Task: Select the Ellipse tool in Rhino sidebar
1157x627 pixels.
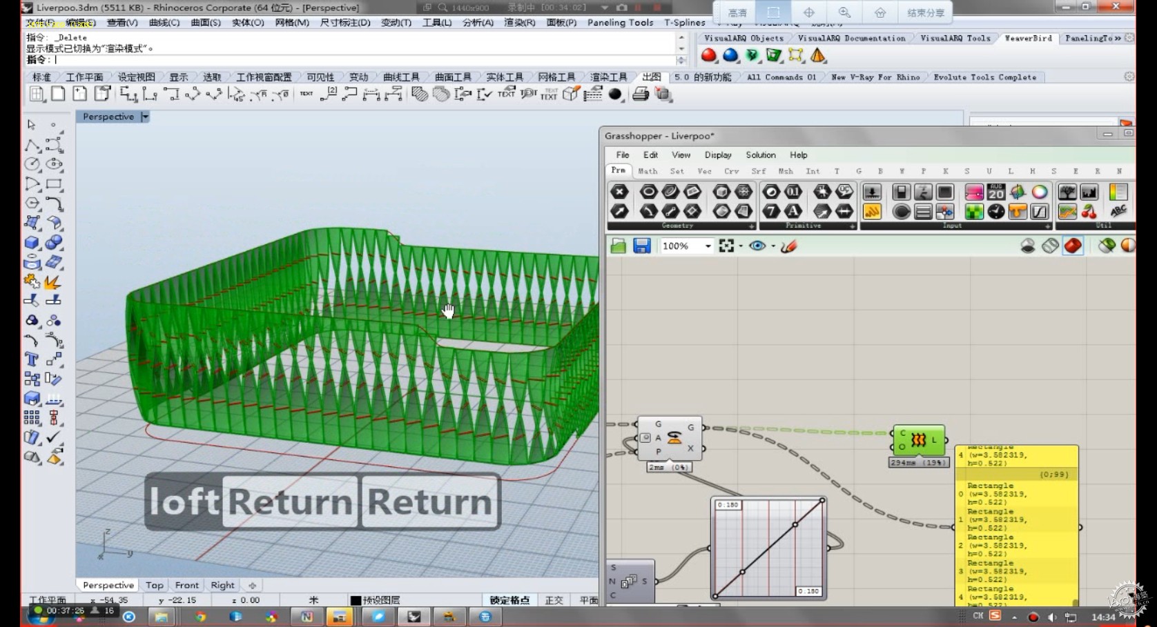Action: [x=54, y=164]
